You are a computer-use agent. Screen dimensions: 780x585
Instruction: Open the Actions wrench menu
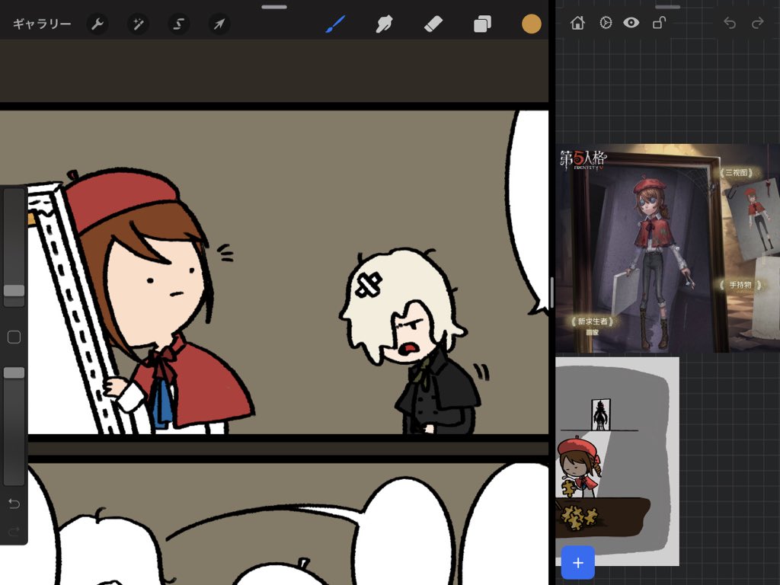97,24
